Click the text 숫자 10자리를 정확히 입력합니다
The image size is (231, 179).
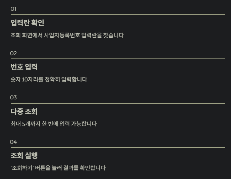(x=49, y=79)
